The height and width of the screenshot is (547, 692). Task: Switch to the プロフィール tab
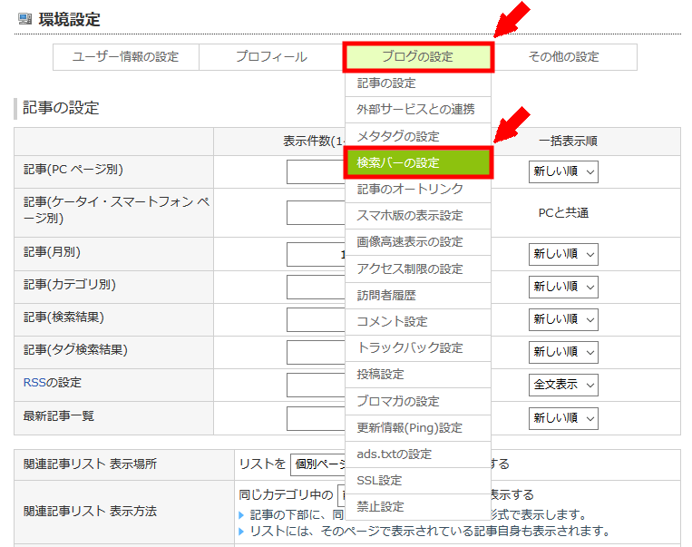click(x=271, y=57)
